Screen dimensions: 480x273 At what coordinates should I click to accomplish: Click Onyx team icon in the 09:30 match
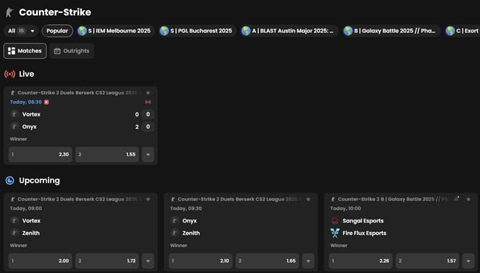click(x=175, y=221)
